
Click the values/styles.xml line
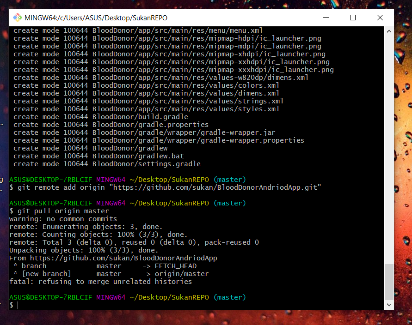click(147, 109)
